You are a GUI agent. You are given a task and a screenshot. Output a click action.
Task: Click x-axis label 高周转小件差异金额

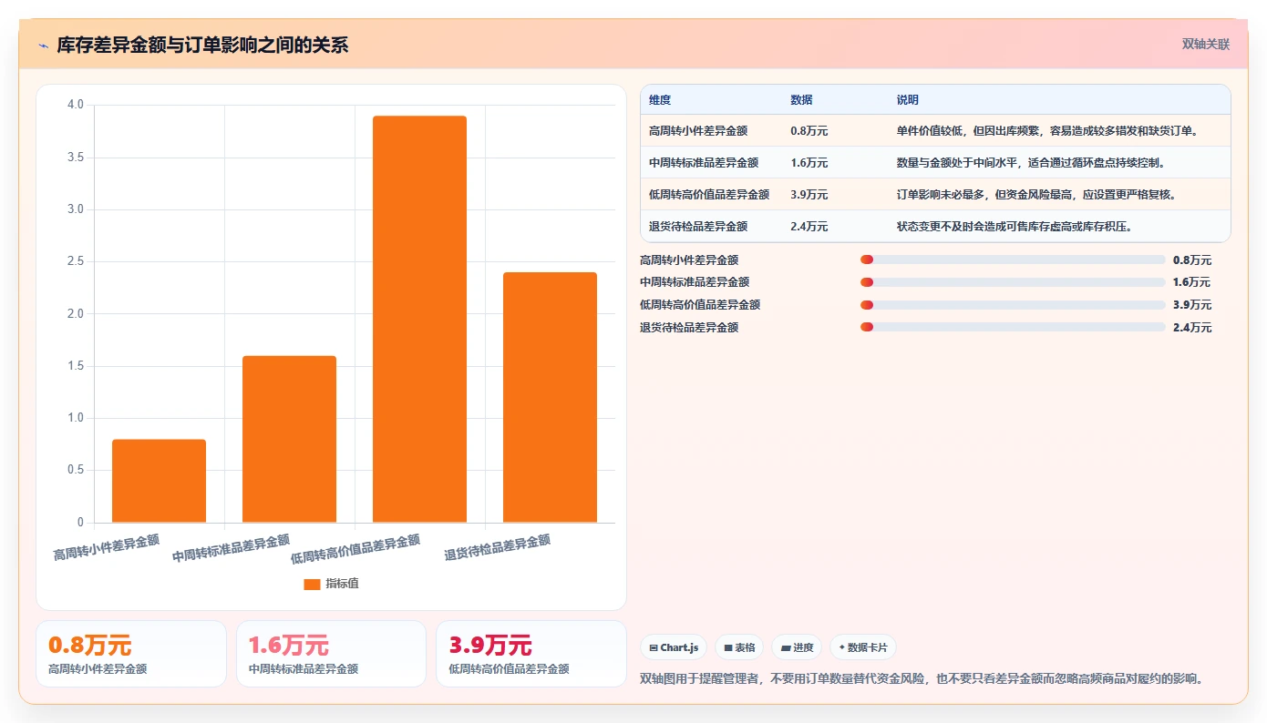[107, 547]
